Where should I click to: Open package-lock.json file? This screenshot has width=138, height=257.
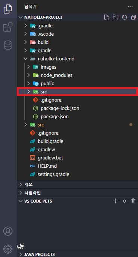[60, 108]
